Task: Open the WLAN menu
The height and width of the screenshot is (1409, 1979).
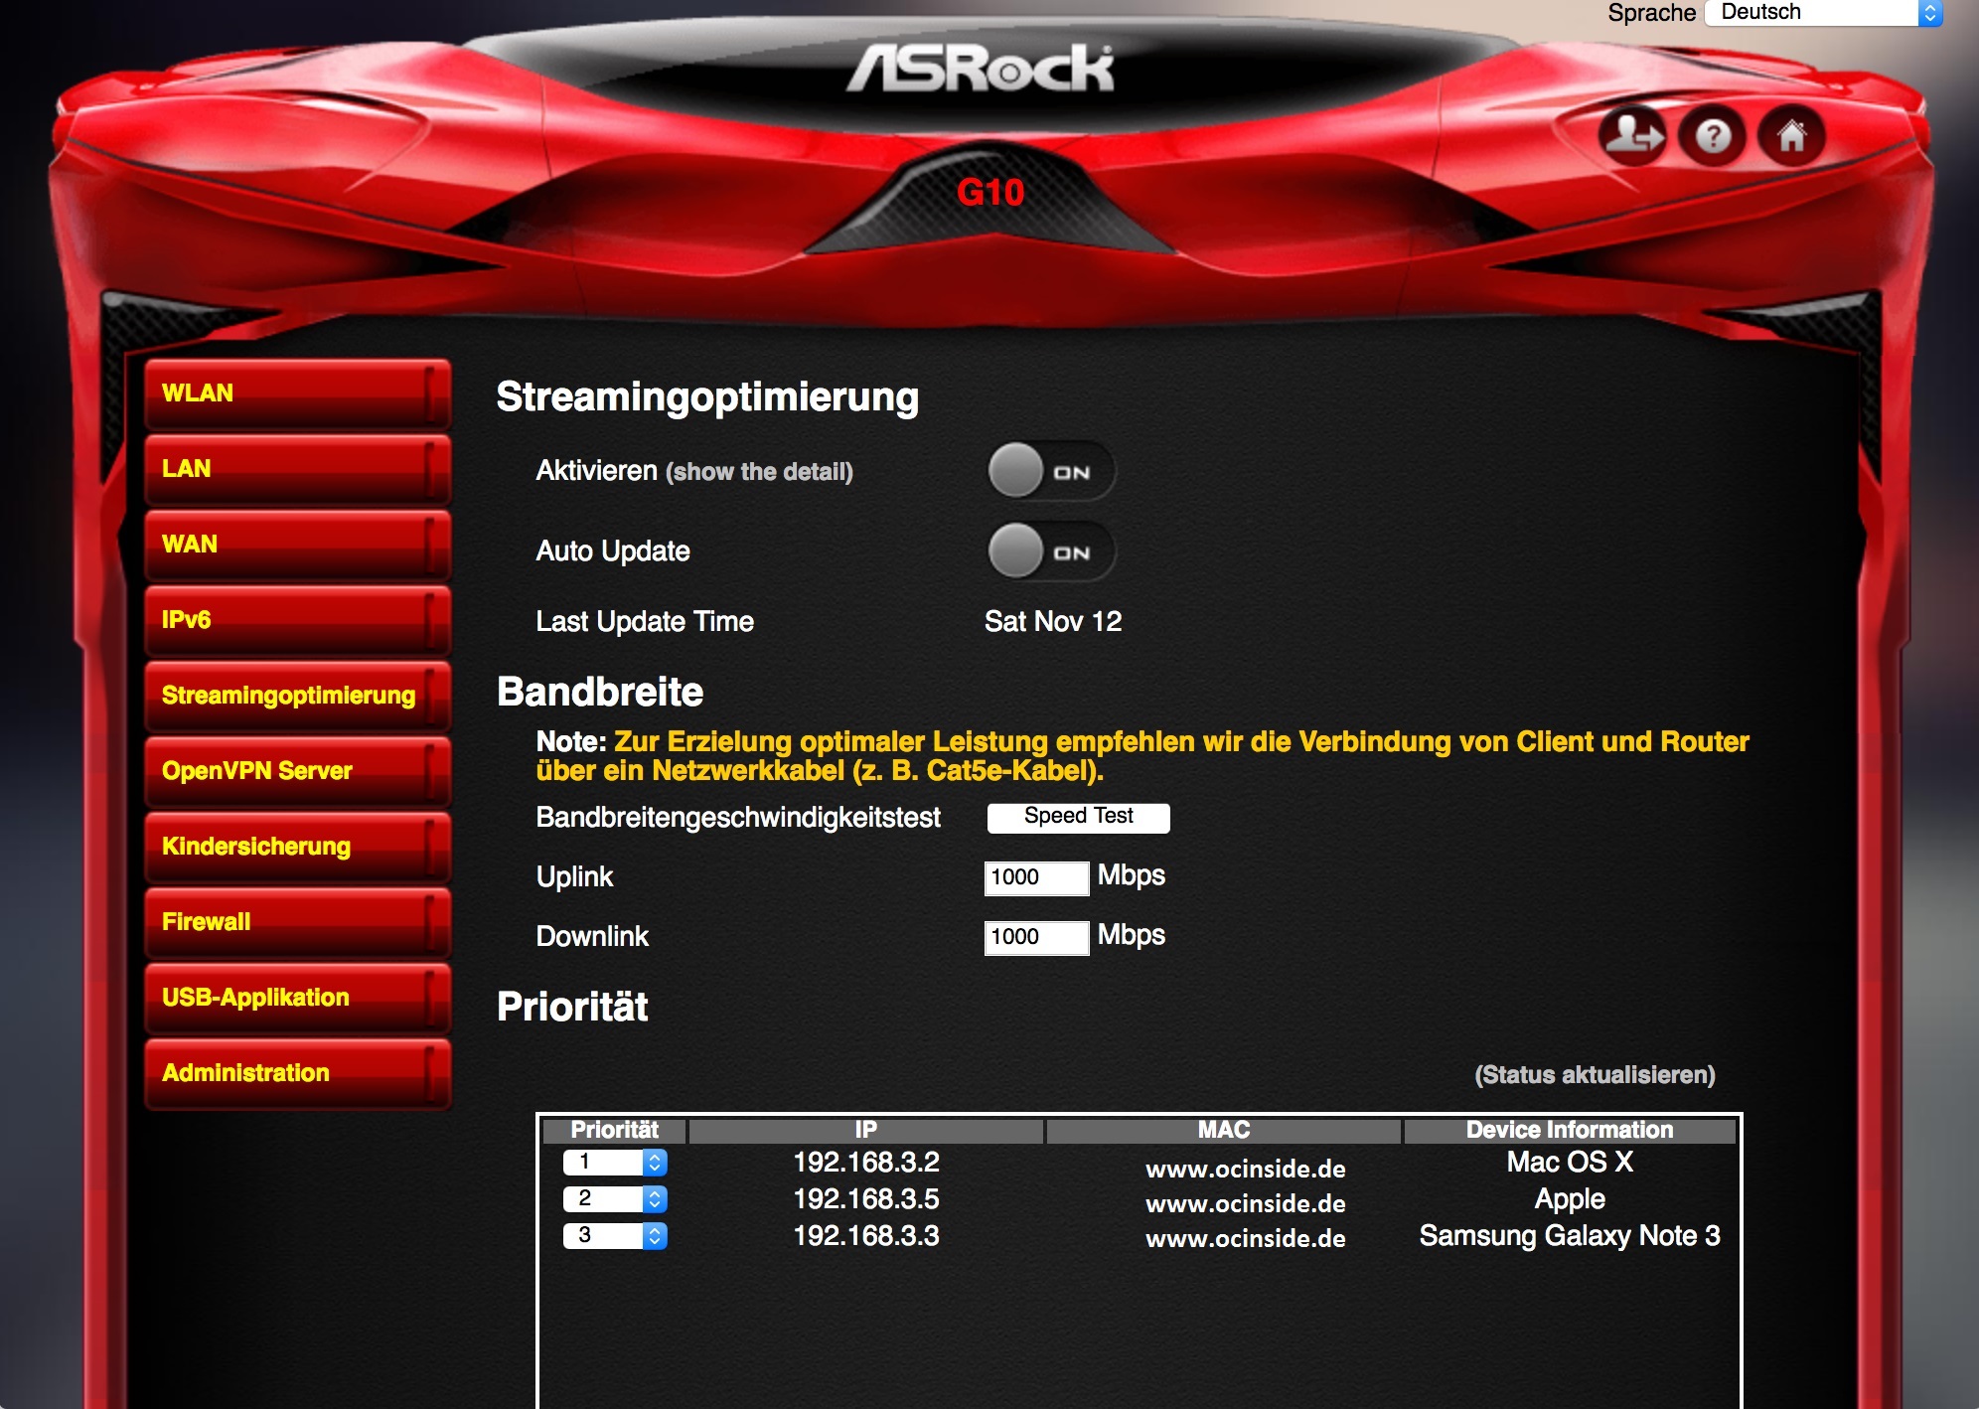Action: coord(297,393)
